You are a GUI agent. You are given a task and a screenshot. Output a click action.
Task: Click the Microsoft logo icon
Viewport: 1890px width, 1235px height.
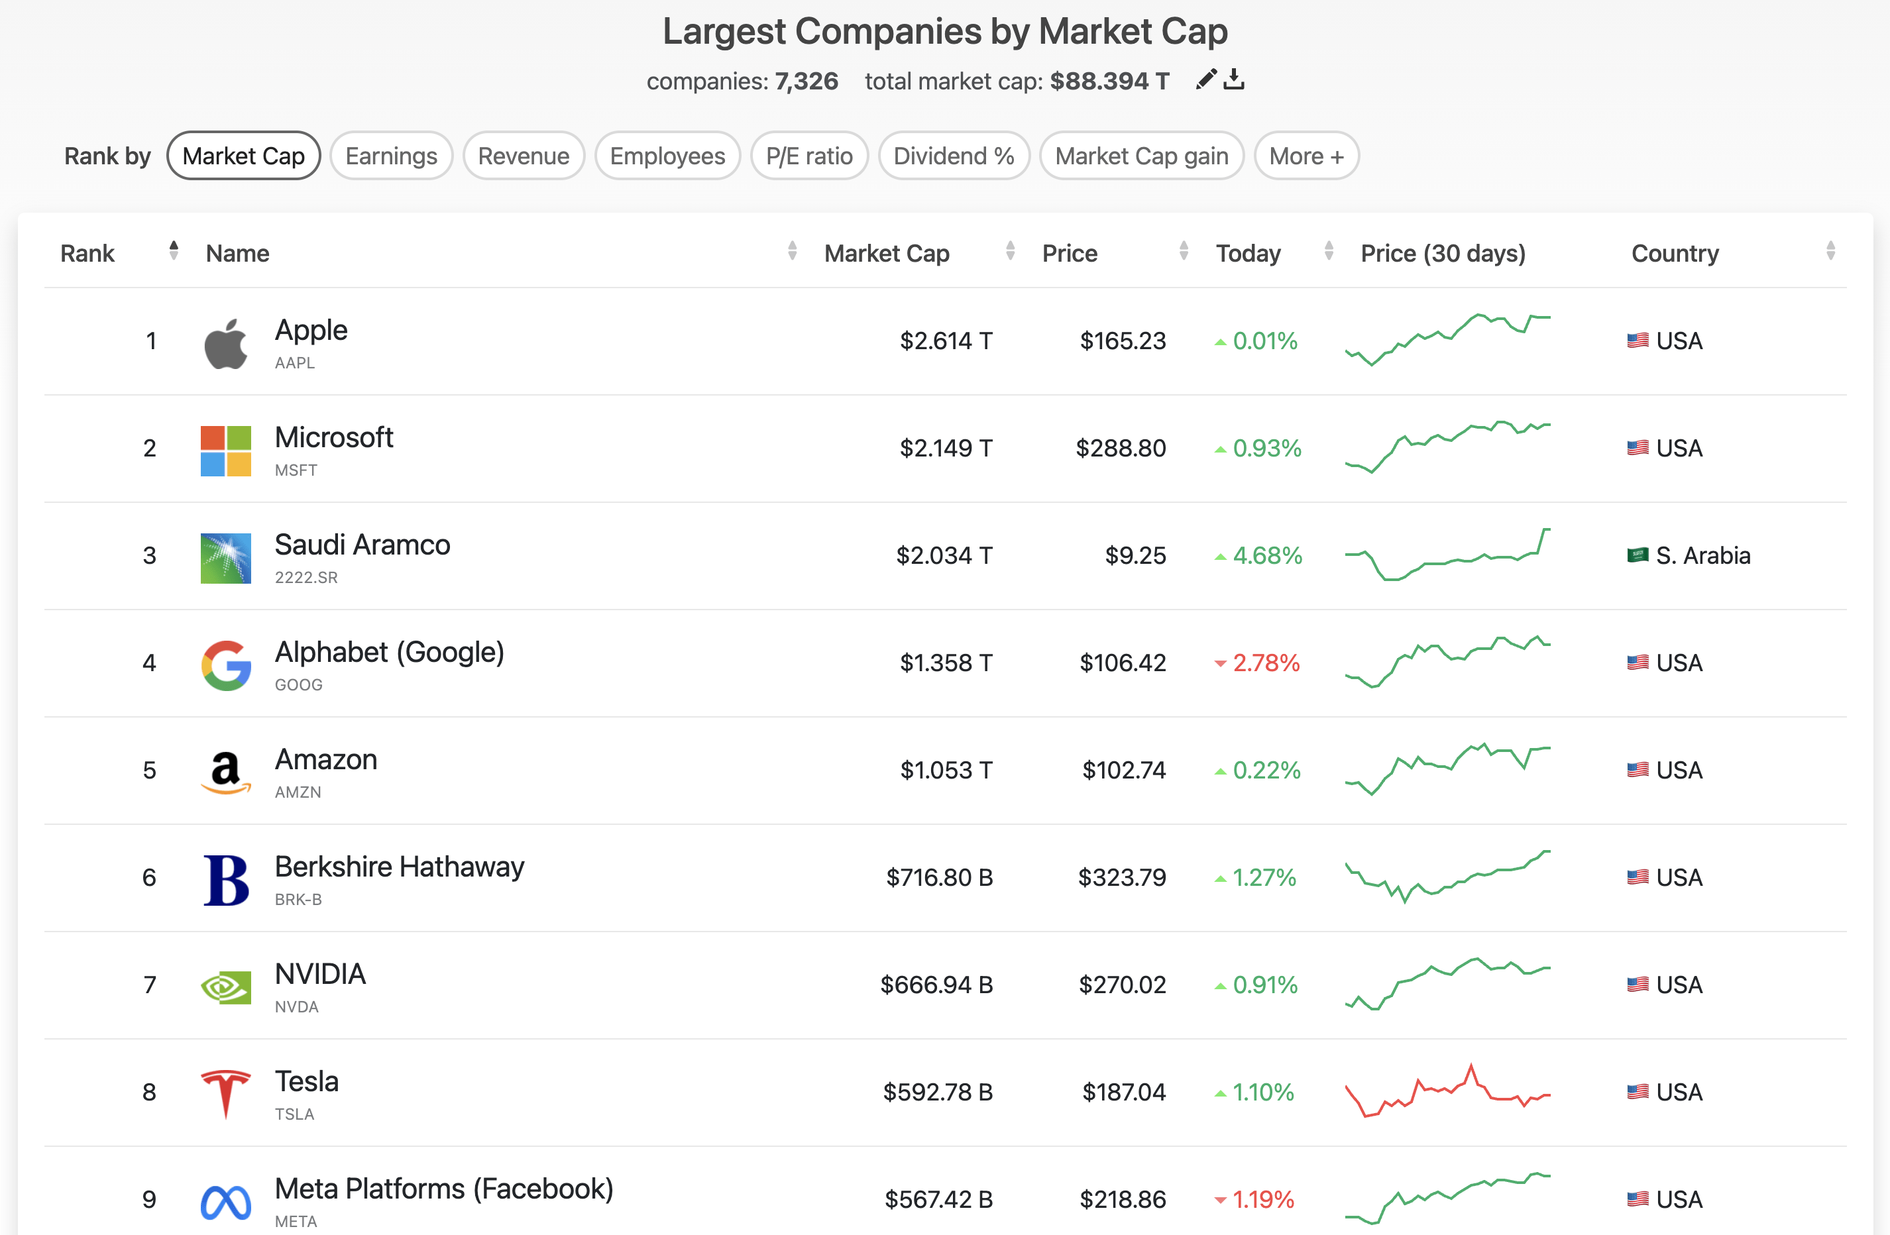(x=225, y=451)
